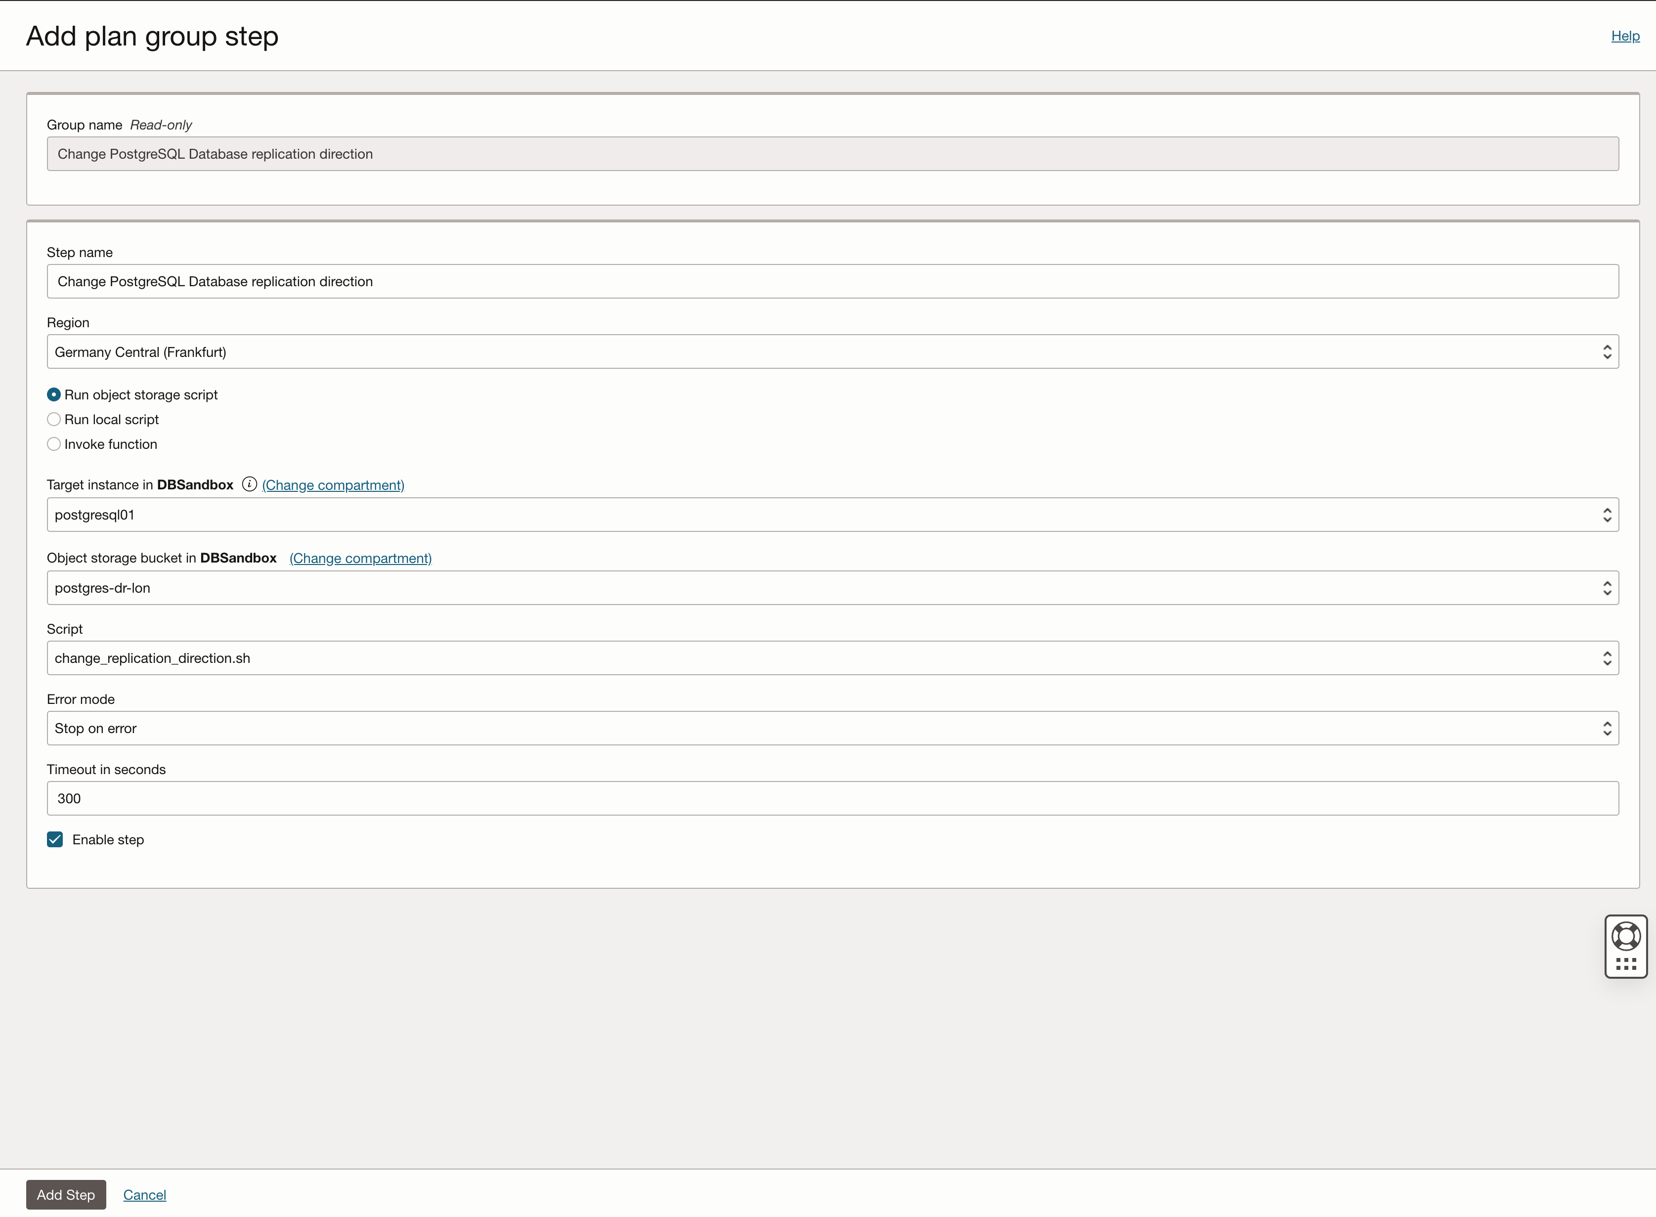Viewport: 1656px width, 1217px height.
Task: Click the read-only Group name field
Action: (832, 154)
